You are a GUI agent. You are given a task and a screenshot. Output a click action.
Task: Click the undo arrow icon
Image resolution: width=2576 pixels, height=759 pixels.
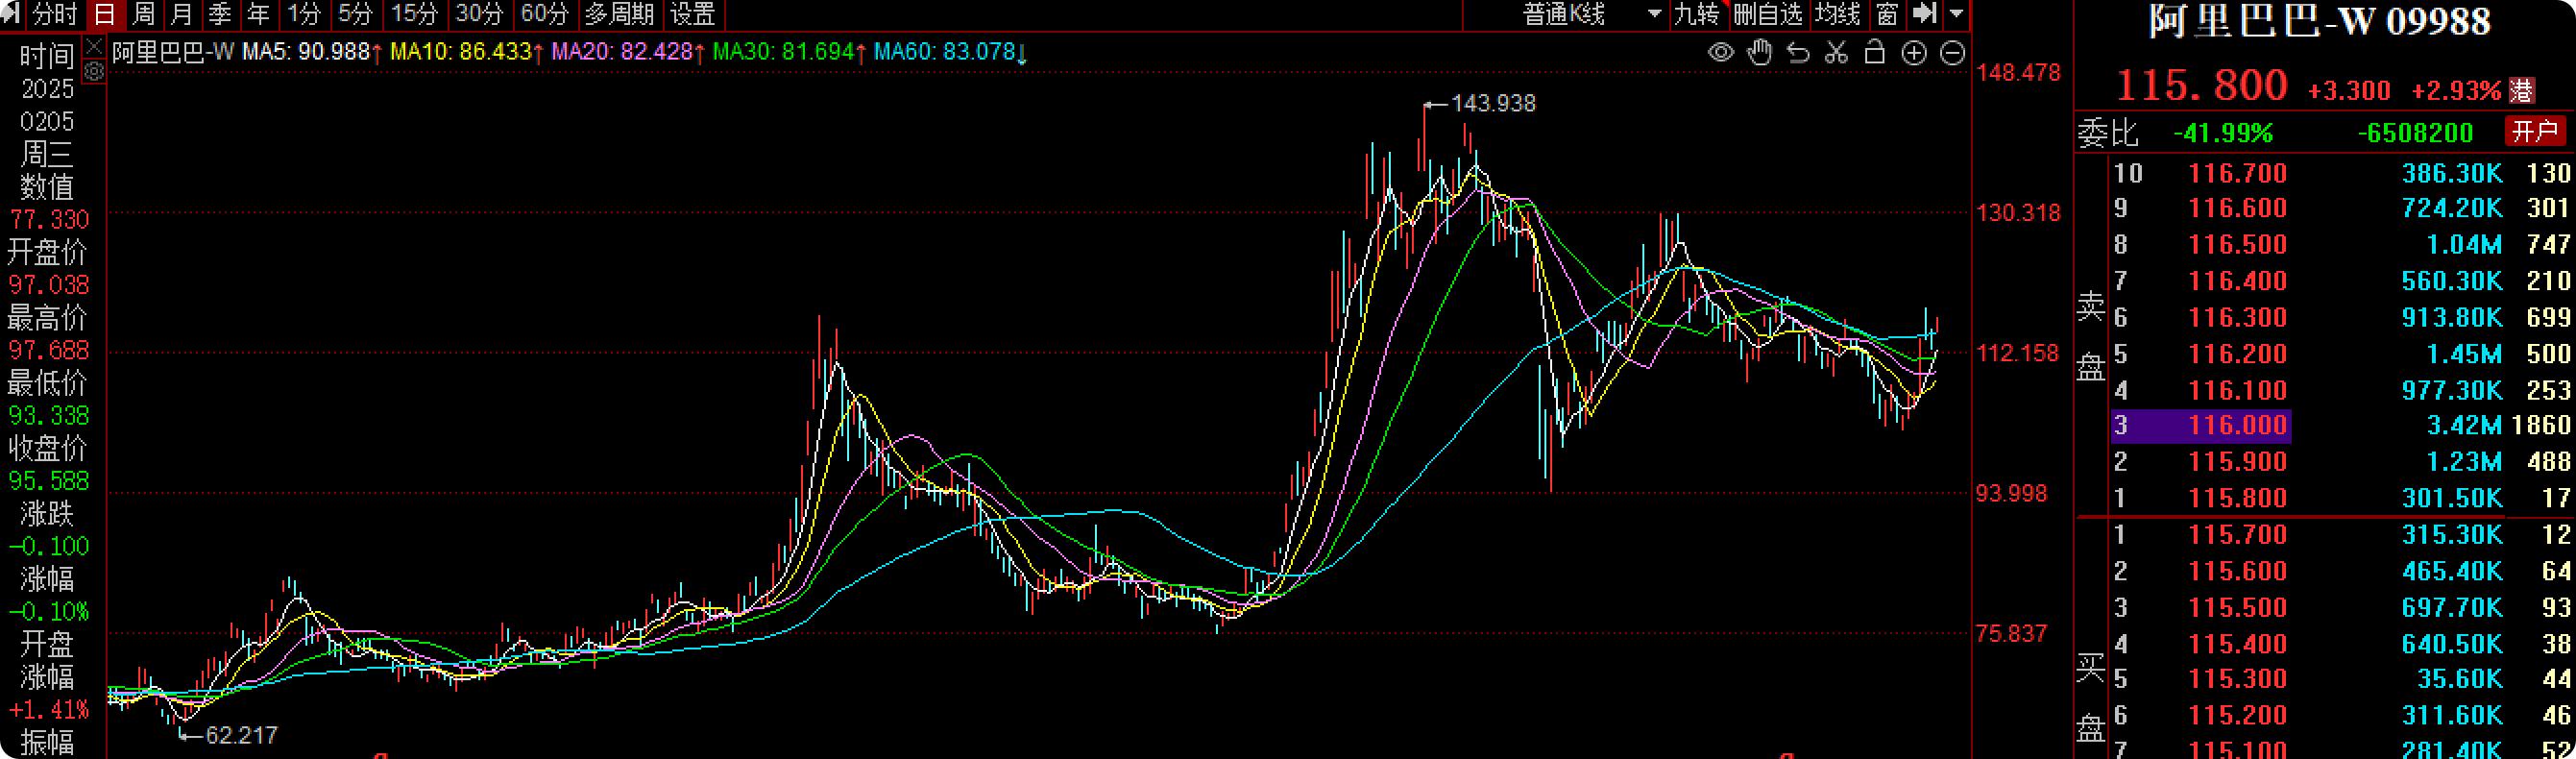click(1798, 53)
